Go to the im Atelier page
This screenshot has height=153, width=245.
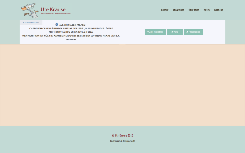click(x=178, y=10)
